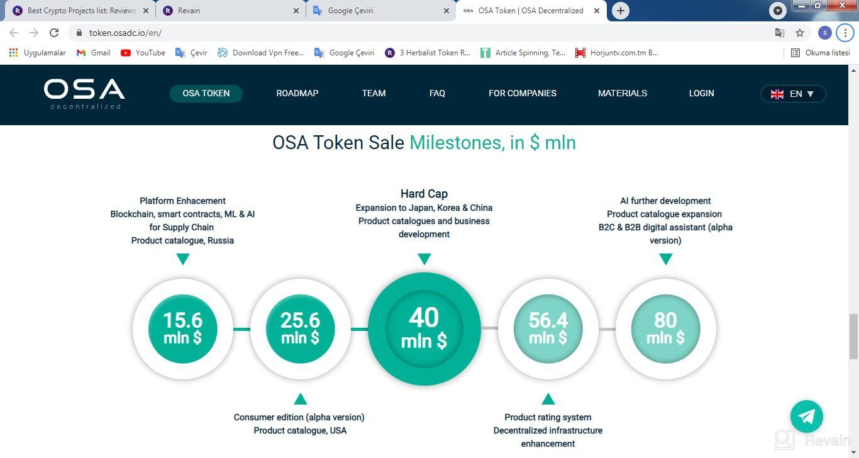
Task: Click the OSA decentralized logo
Action: [x=84, y=94]
